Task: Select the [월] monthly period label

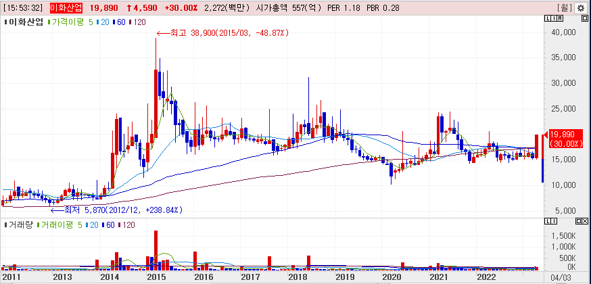Action: pyautogui.click(x=565, y=7)
